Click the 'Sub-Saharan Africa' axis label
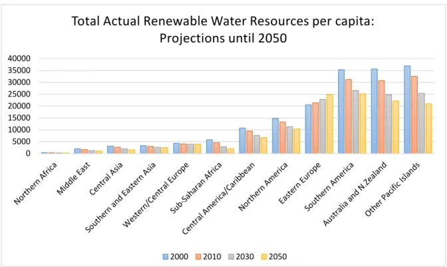 coord(196,188)
